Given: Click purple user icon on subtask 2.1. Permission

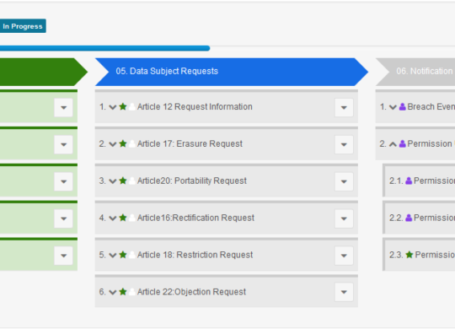Looking at the screenshot, I should point(409,181).
